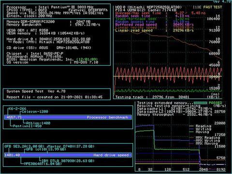The height and width of the screenshot is (174, 232).
Task: Select the 'Data cache L1' result line
Action: [174, 109]
